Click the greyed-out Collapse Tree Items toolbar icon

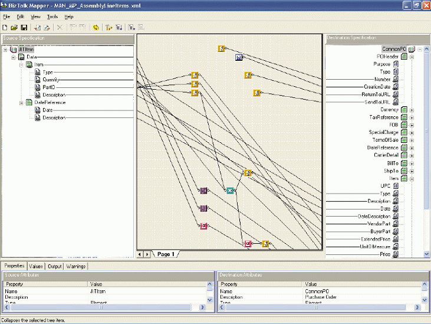pos(142,27)
